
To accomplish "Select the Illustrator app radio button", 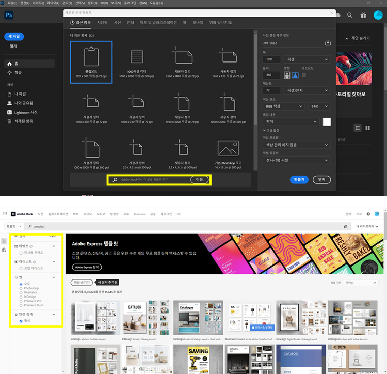I will (21, 292).
